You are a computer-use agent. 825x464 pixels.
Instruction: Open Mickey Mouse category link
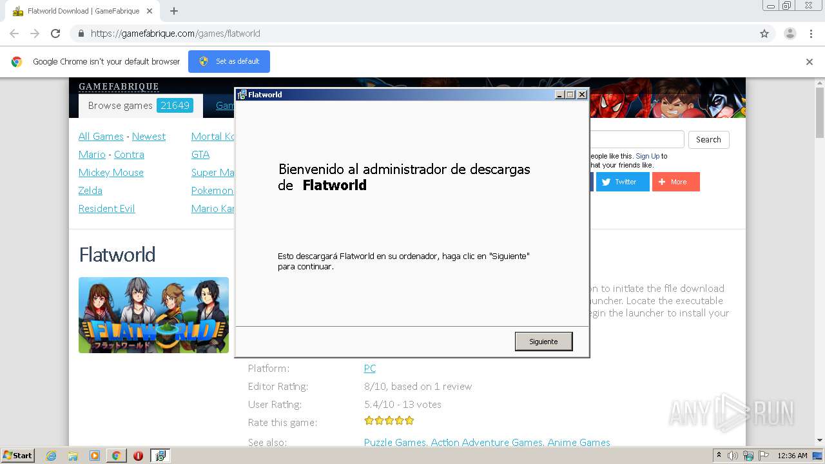click(x=111, y=173)
